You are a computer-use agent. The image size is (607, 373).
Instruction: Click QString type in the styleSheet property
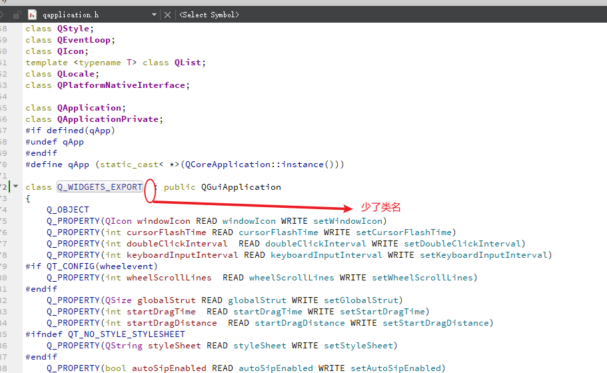click(123, 346)
